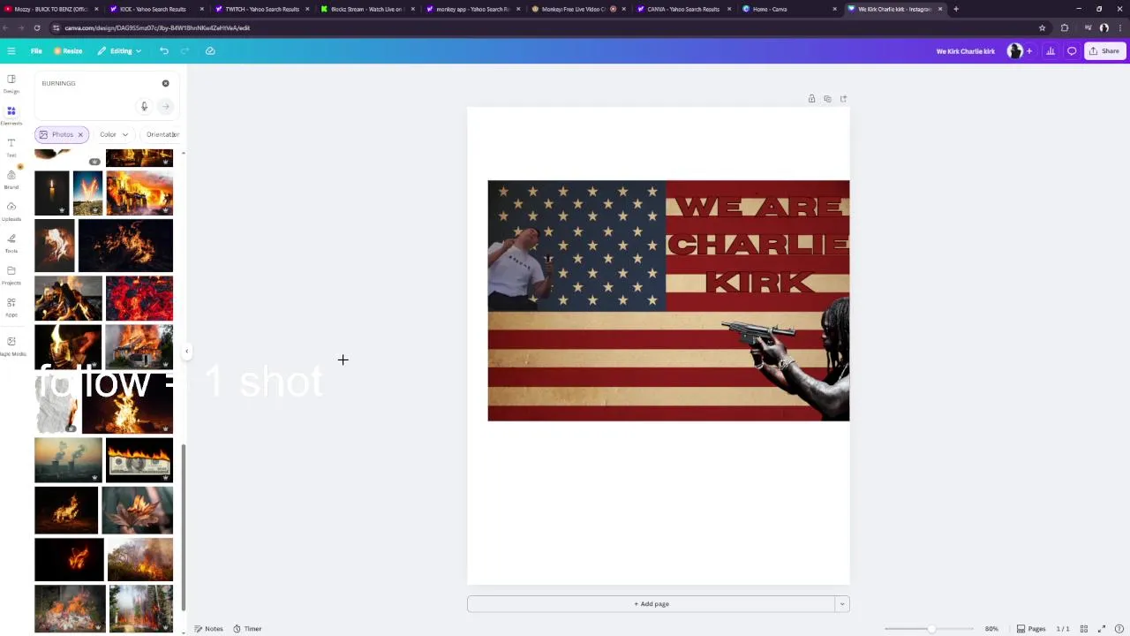1130x636 pixels.
Task: Click the panel vertical scrollbar
Action: (x=184, y=526)
